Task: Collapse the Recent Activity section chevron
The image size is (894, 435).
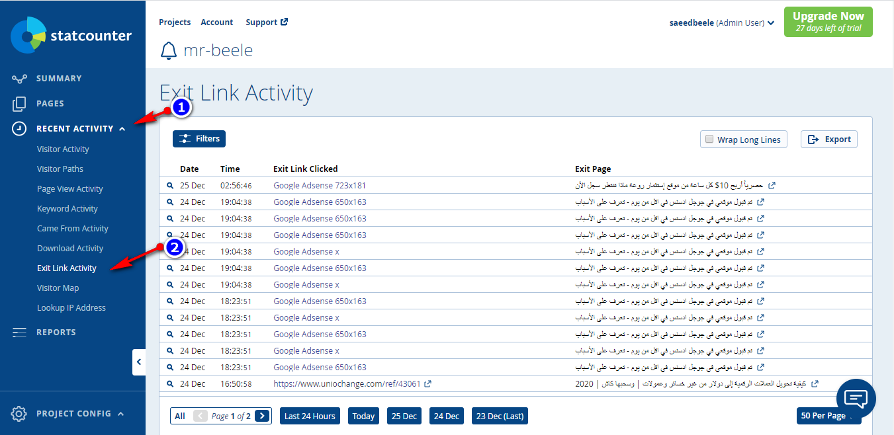Action: pos(122,129)
